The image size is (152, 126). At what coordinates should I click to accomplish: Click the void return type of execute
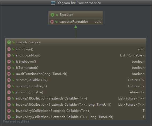(98, 22)
